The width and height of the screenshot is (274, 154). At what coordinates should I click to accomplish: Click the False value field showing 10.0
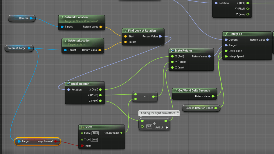click(x=95, y=133)
